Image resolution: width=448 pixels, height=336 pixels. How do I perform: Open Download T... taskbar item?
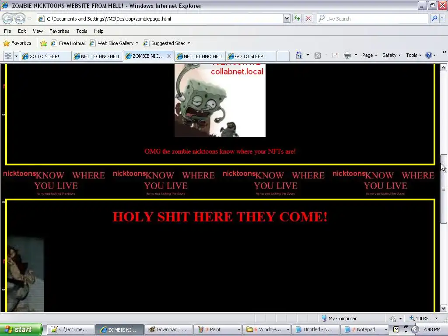click(168, 329)
